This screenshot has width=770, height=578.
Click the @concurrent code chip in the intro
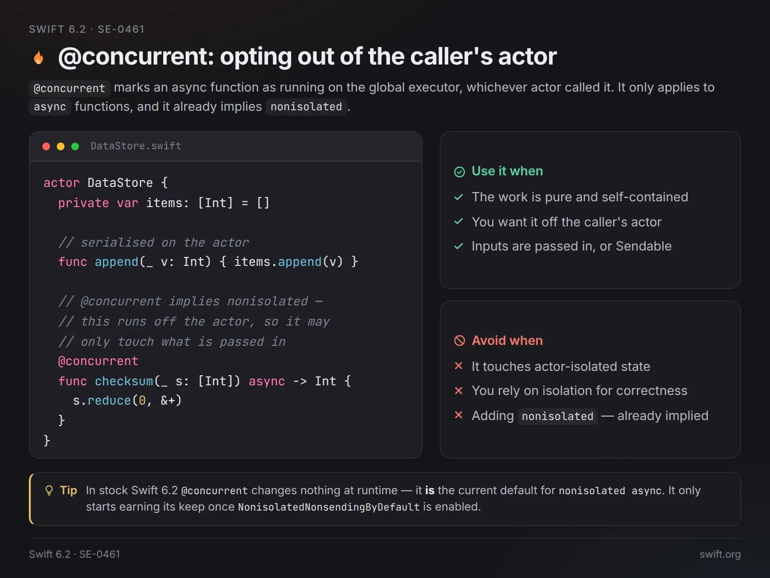tap(69, 88)
